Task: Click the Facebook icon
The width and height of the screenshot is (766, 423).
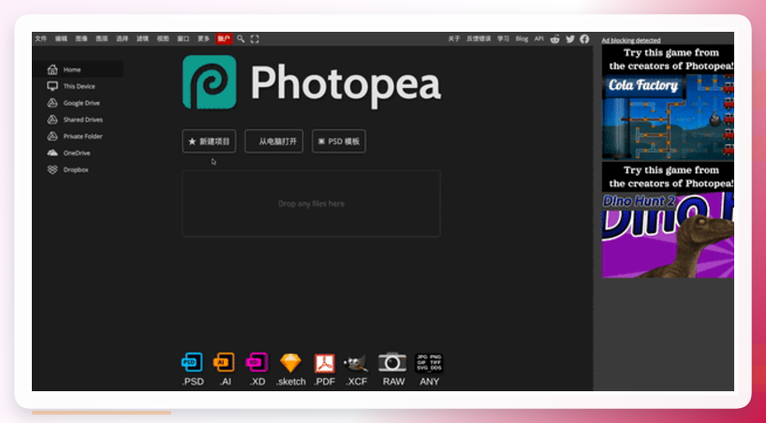Action: [x=584, y=39]
